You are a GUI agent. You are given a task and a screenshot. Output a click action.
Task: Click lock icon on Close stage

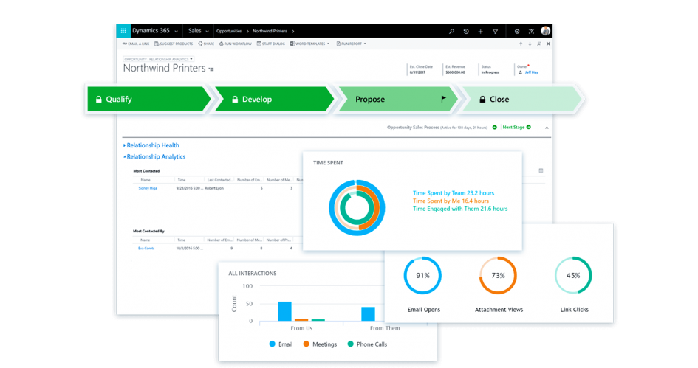(482, 99)
